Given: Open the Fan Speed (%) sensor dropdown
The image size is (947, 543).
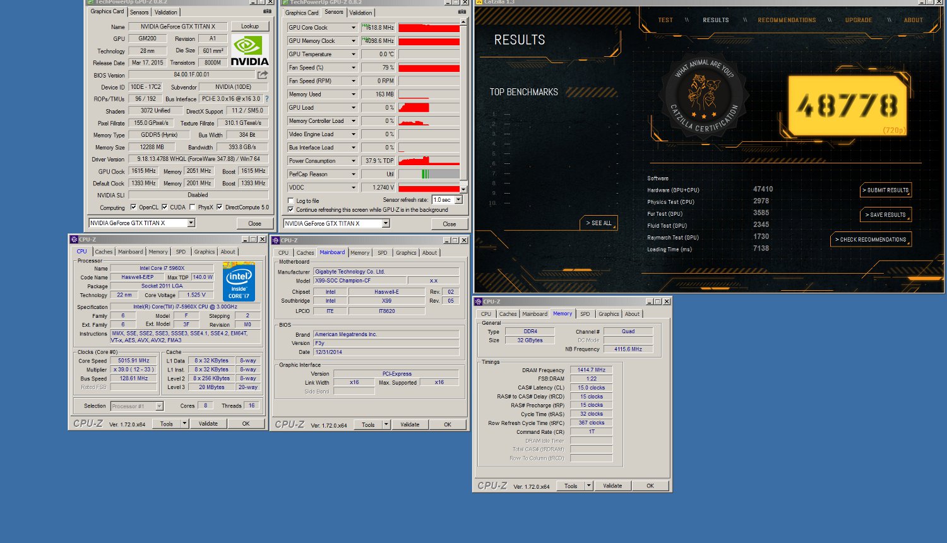Looking at the screenshot, I should tap(354, 67).
